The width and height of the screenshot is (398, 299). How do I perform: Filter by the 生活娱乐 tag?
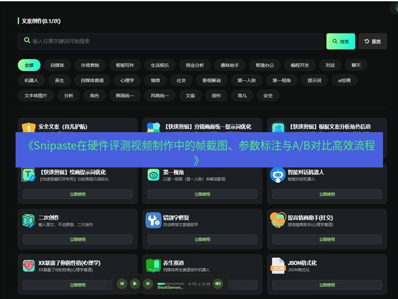coord(159,65)
